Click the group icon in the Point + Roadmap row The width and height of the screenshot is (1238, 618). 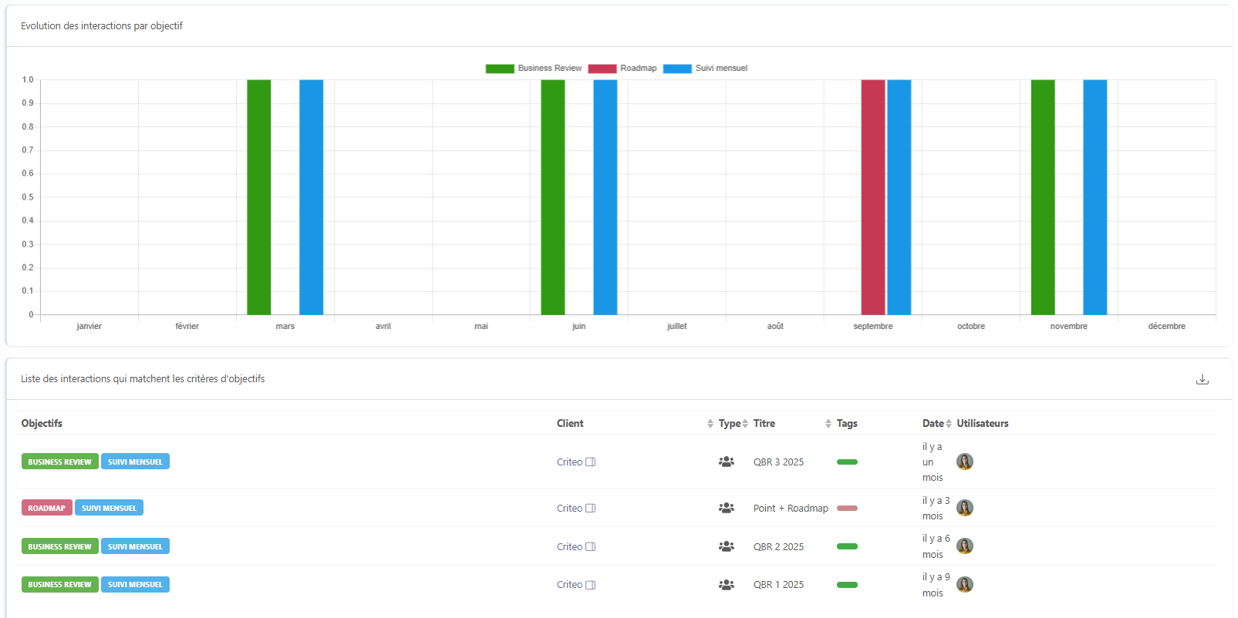(726, 509)
